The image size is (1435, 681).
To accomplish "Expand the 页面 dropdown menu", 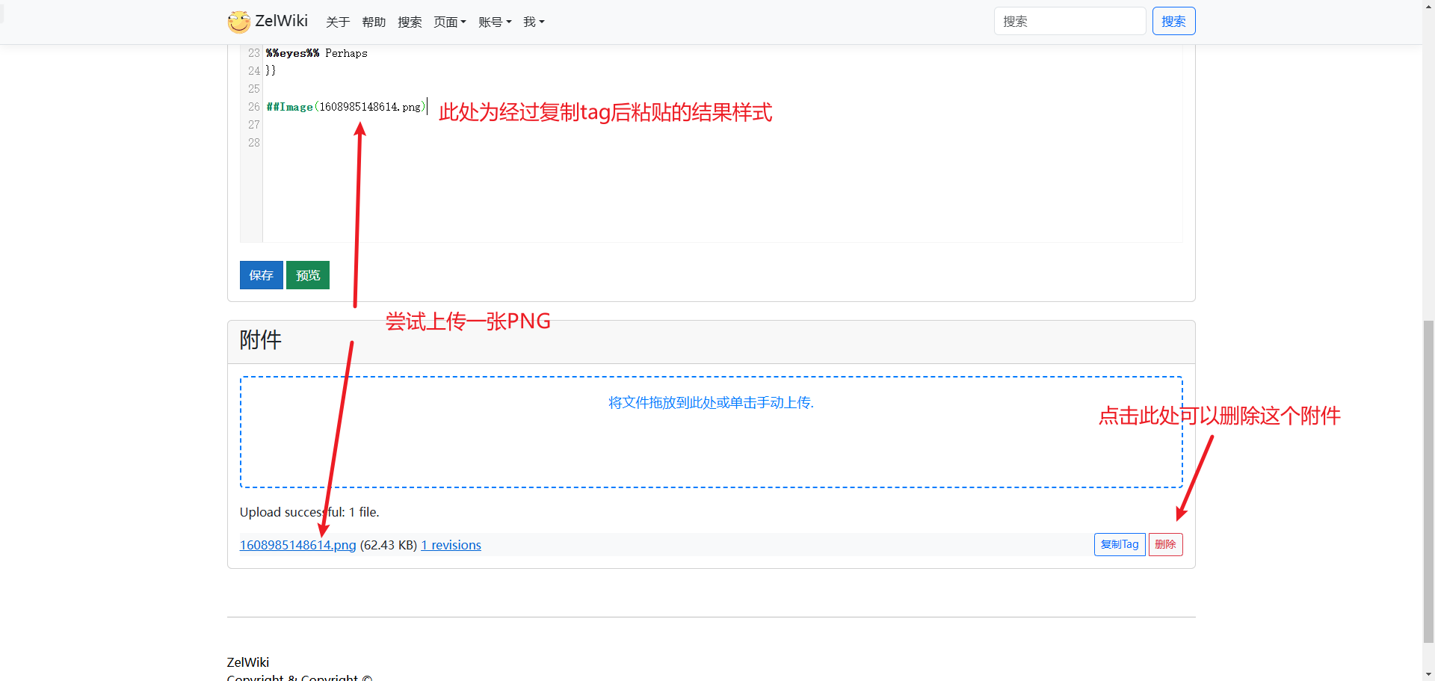I will [x=450, y=22].
